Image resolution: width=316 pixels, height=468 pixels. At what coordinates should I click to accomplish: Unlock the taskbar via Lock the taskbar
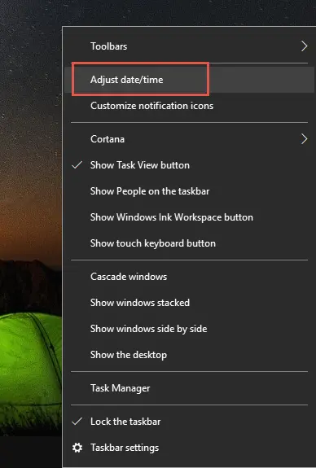pyautogui.click(x=189, y=422)
